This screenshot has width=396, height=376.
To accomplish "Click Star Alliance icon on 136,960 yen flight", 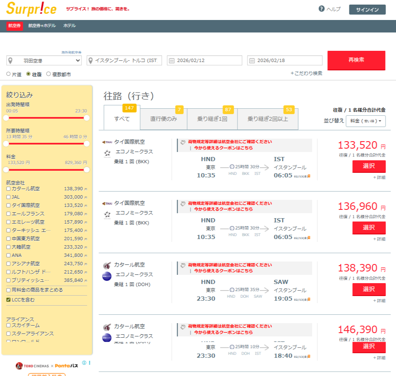I will coord(107,214).
